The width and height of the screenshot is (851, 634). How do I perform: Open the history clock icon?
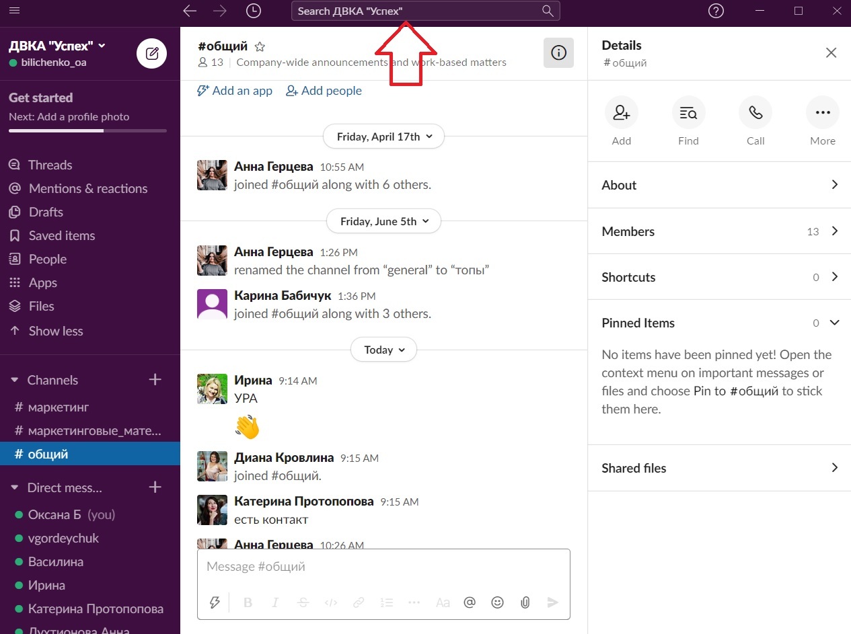coord(253,11)
